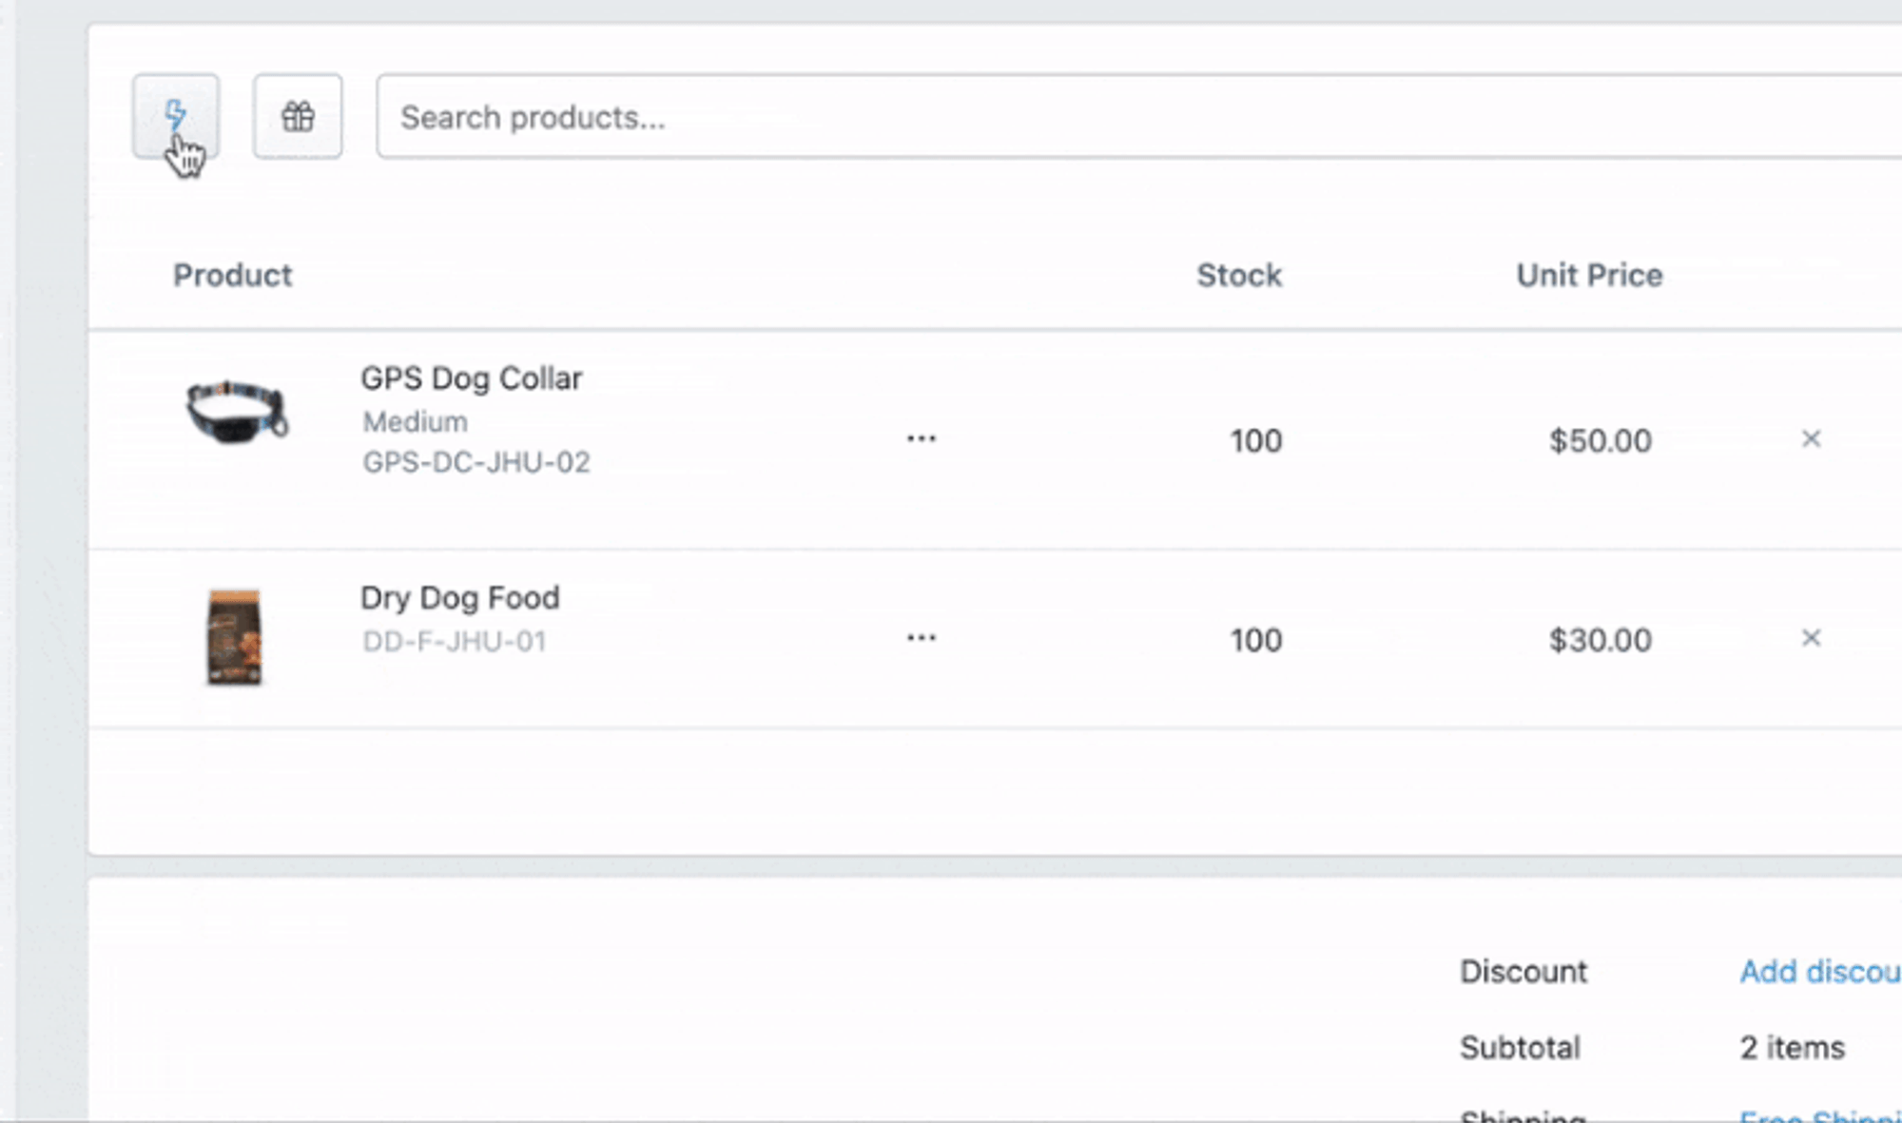Click the lightning bolt quick-add button

(x=176, y=116)
